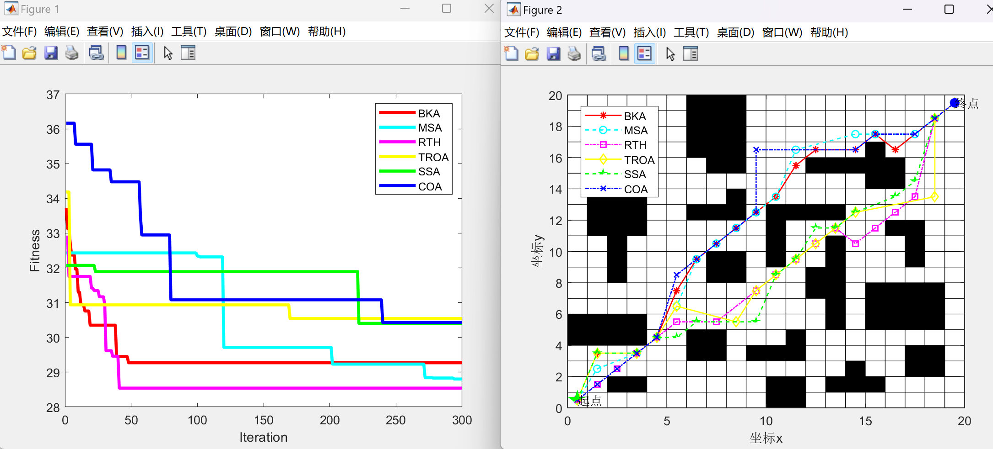Screen dimensions: 993x449
Task: Enable Edit Plot arrow in Figure 2
Action: point(670,54)
